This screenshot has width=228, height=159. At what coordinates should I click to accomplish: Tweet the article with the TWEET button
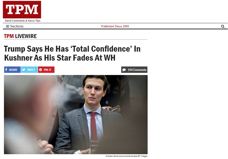29,70
